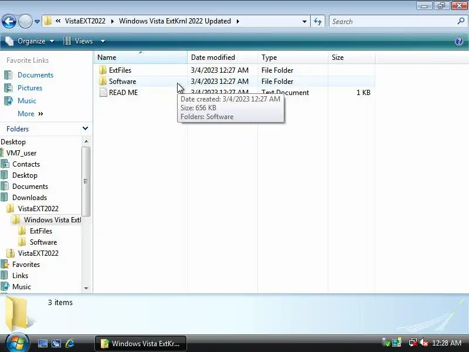Open Pictures in Favorite Links
This screenshot has height=352, width=469.
[x=30, y=87]
